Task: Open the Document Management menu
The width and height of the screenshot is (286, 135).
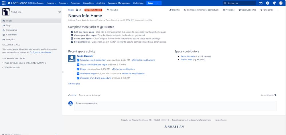Action: (119, 3)
